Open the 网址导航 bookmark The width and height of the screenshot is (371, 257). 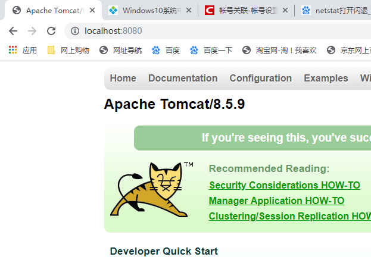tap(120, 50)
